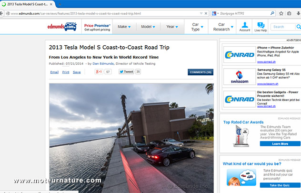The image size is (301, 193).
Task: Click the Print article link
Action: [x=66, y=72]
